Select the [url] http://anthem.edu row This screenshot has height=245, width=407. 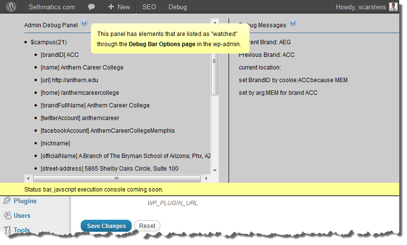point(70,80)
